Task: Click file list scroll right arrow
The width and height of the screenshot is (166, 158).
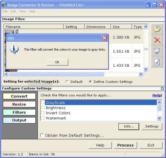Action: [141, 74]
